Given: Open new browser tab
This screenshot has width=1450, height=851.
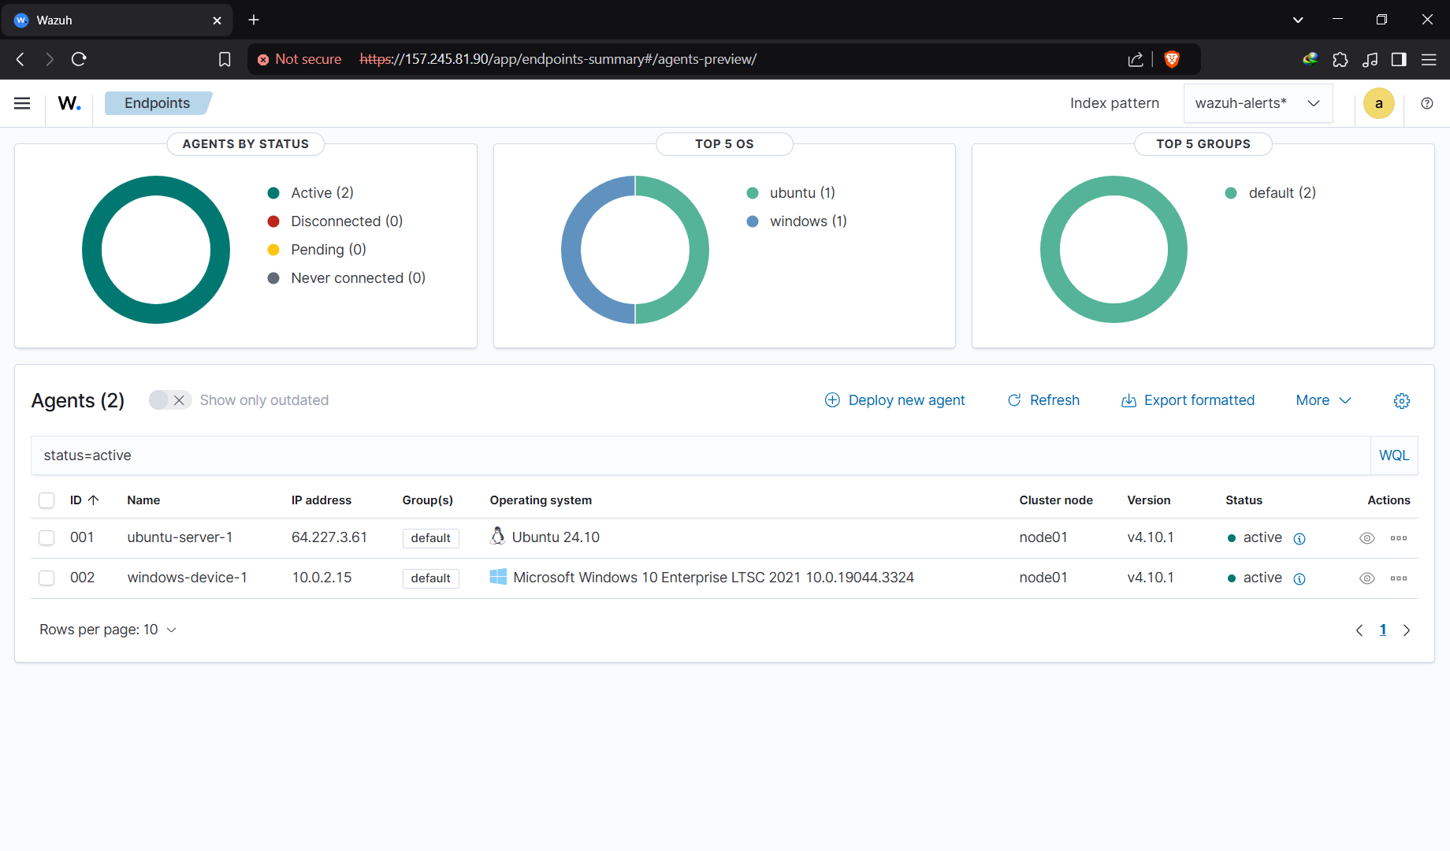Looking at the screenshot, I should [254, 20].
